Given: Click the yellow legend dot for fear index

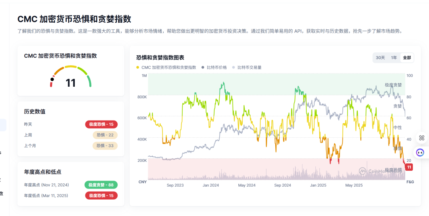Looking at the screenshot, I should [138, 68].
